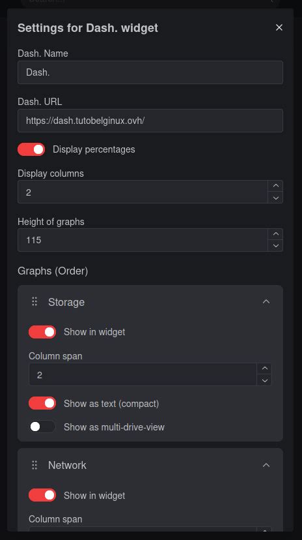Decrease Height of graphs value

pos(275,246)
